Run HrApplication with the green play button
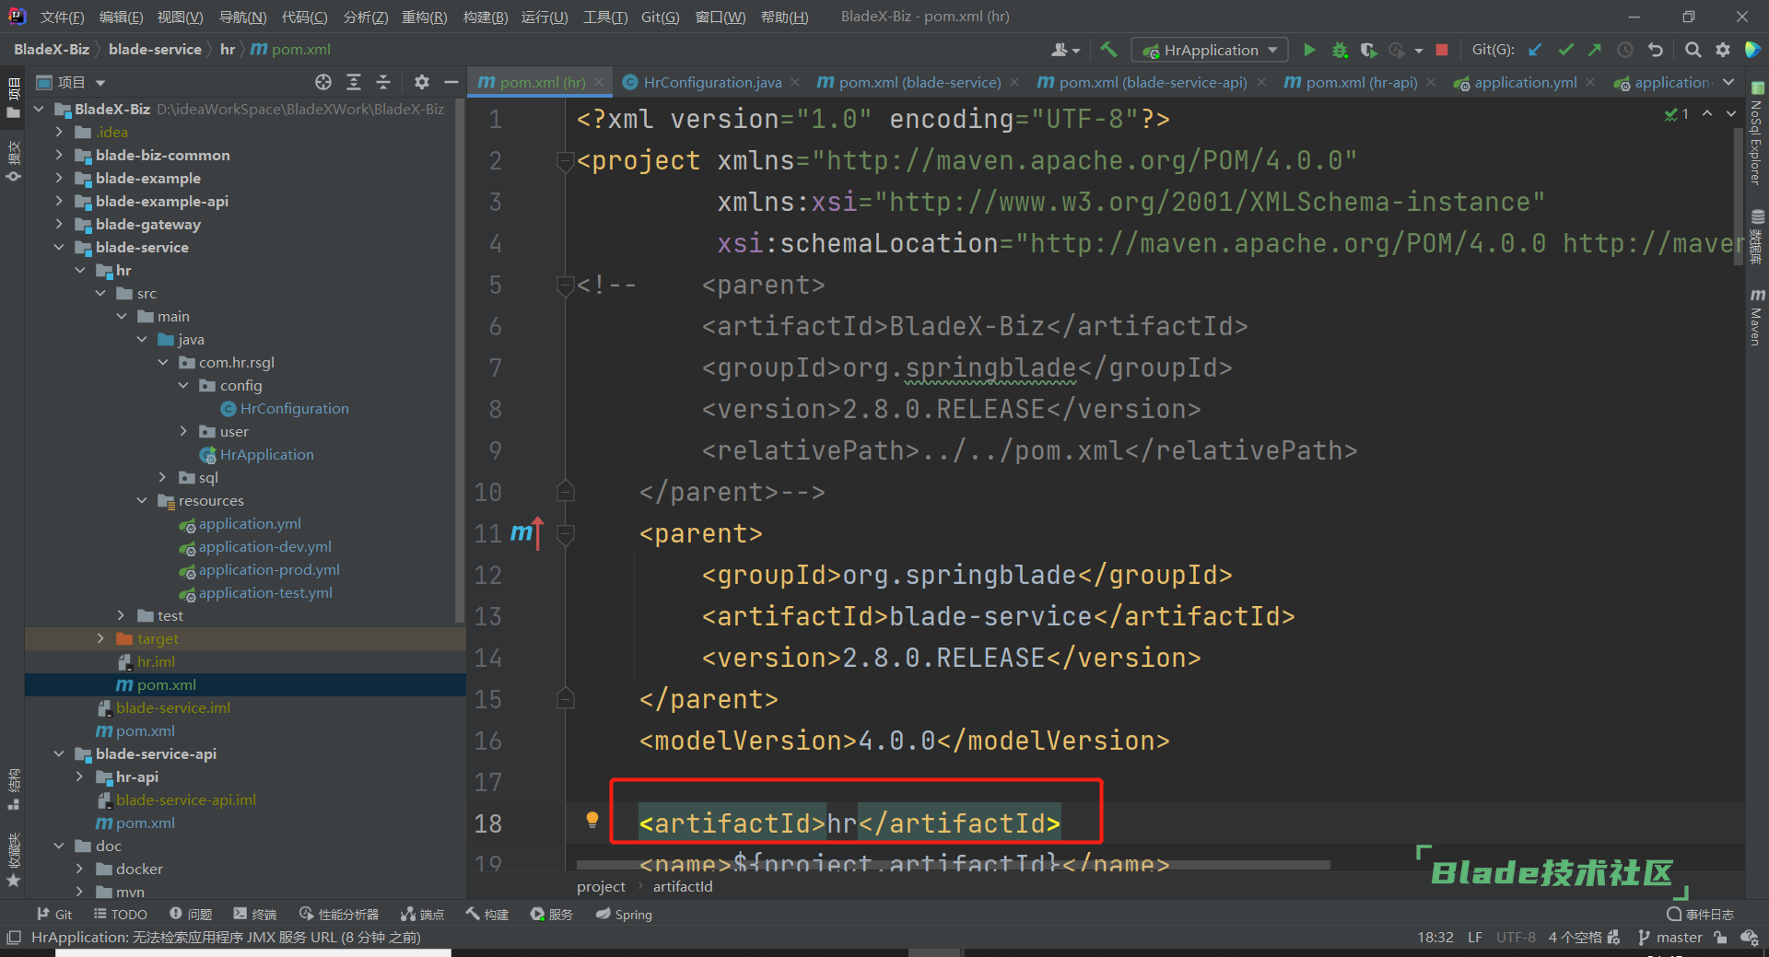Screen dimensions: 1769x957 pos(1309,50)
